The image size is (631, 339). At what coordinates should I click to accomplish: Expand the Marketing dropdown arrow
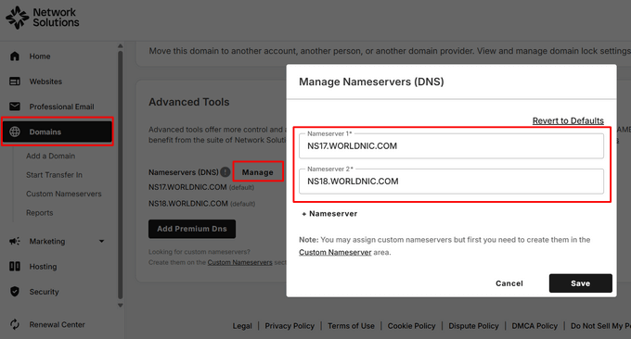click(x=101, y=242)
